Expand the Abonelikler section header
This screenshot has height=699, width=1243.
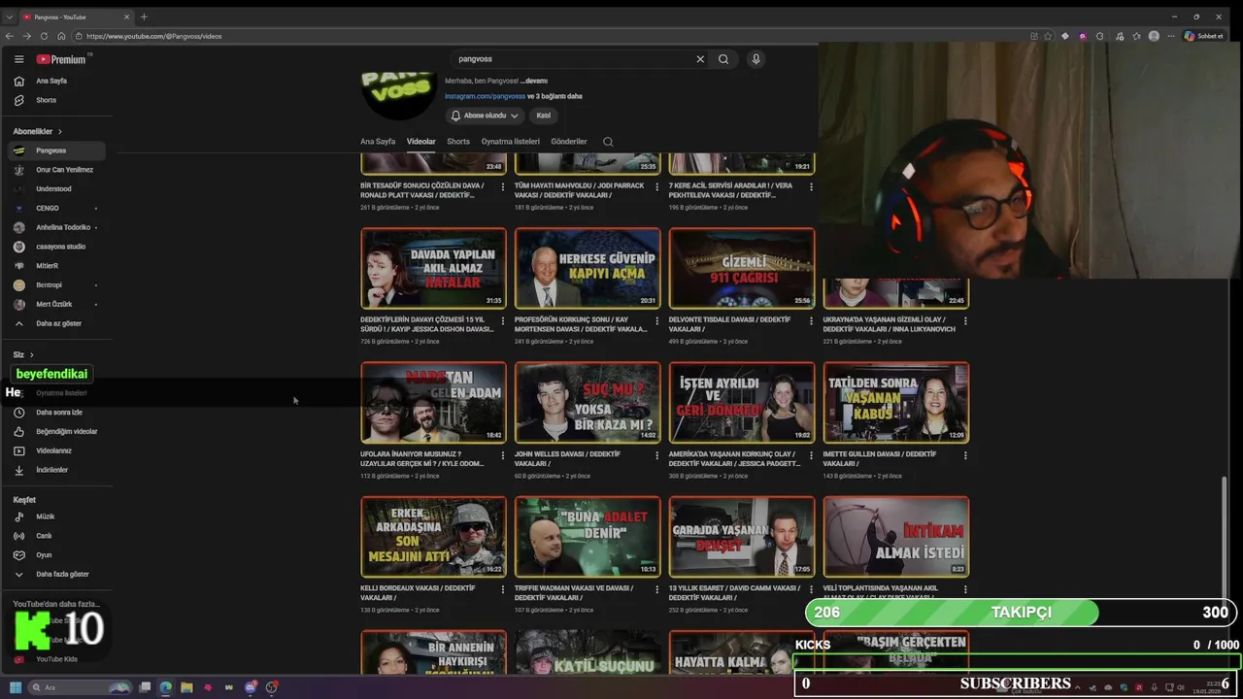tap(38, 131)
